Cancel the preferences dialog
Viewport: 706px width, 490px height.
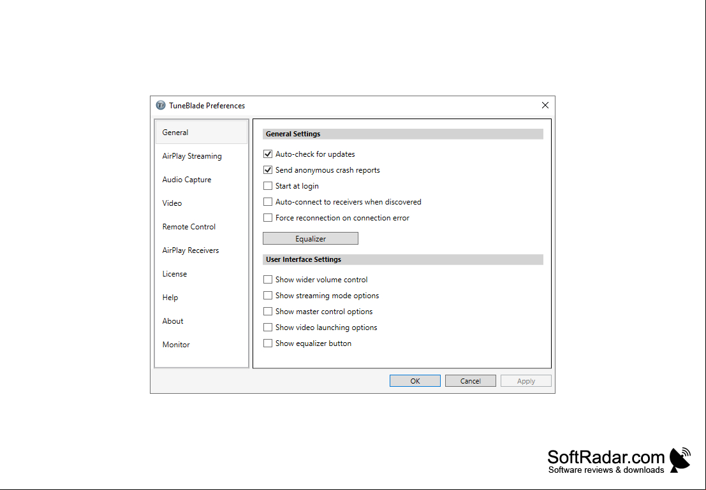pyautogui.click(x=471, y=380)
